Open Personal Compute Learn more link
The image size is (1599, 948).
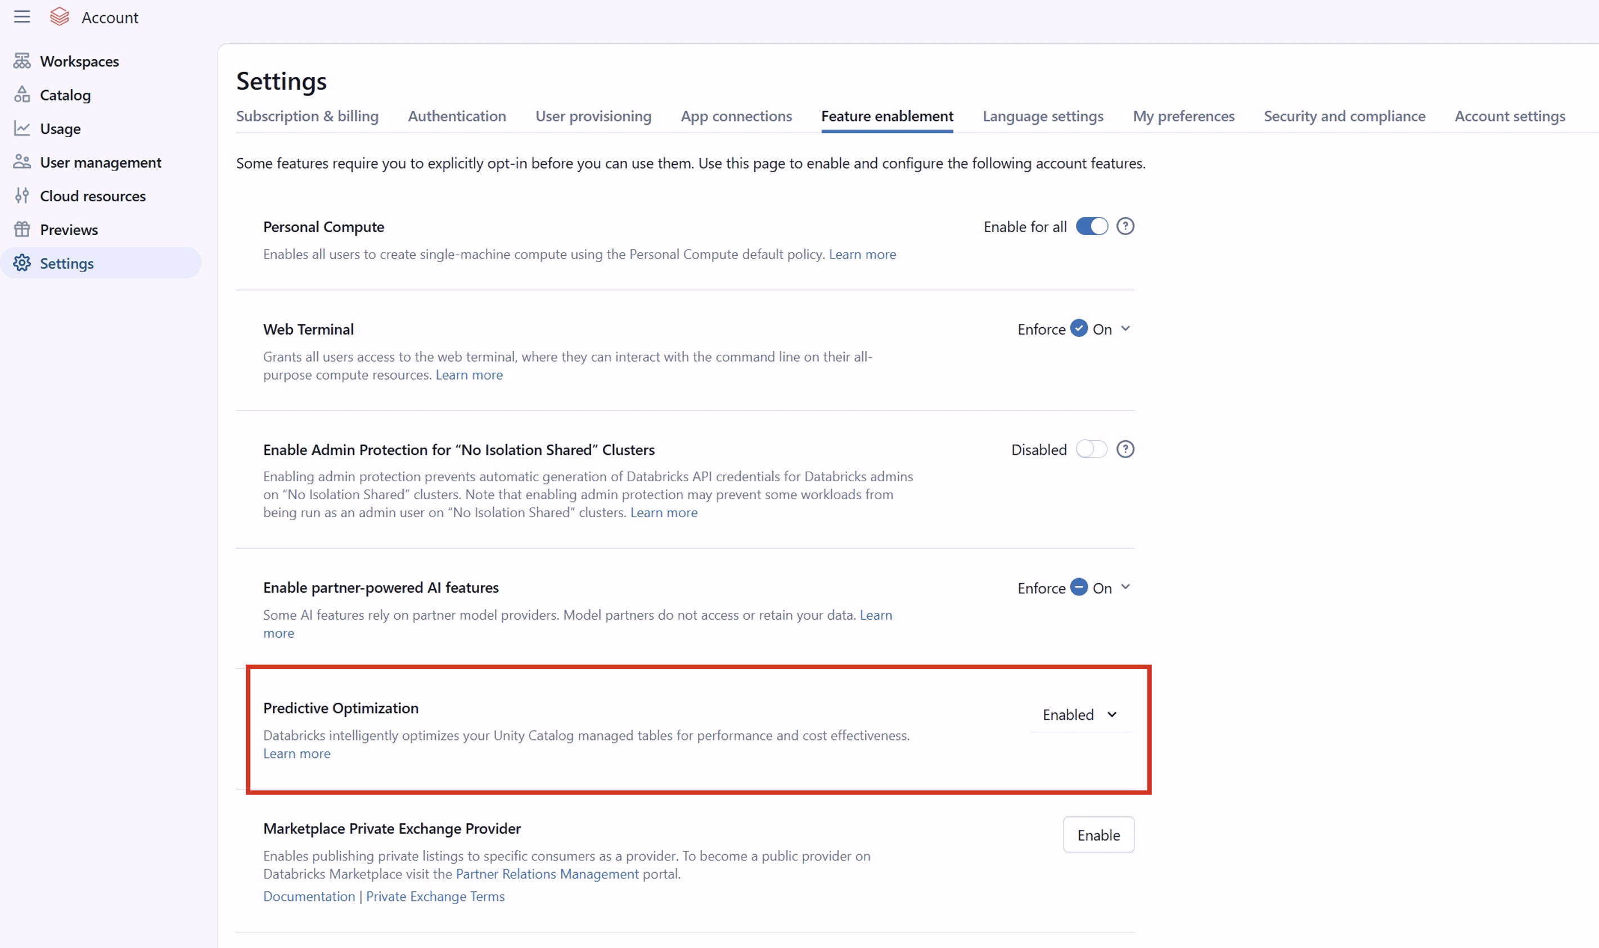(x=862, y=254)
